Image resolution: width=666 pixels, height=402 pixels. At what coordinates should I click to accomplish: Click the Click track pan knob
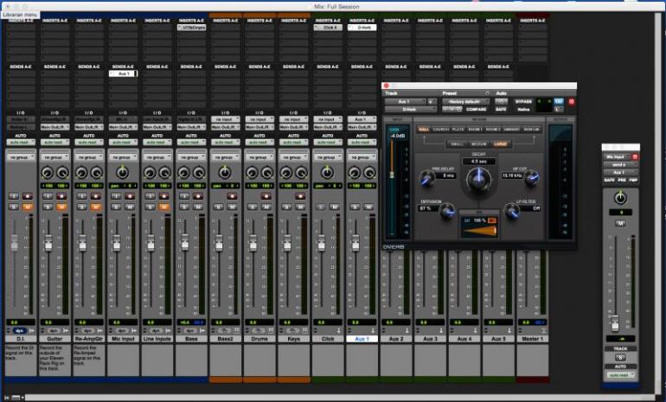[x=327, y=173]
